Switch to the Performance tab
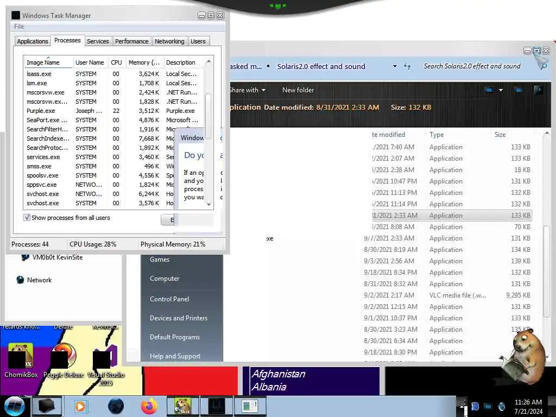 pyautogui.click(x=131, y=41)
